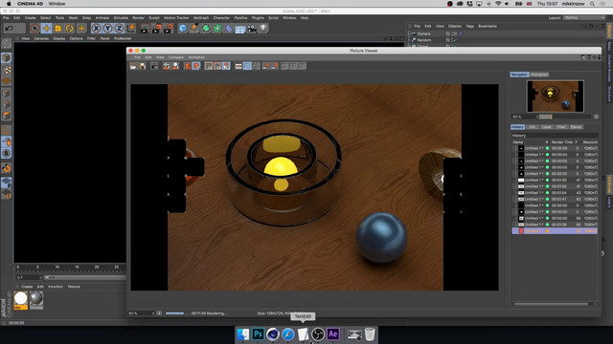Toggle the Random object green checkmark
The image size is (613, 344).
point(455,40)
